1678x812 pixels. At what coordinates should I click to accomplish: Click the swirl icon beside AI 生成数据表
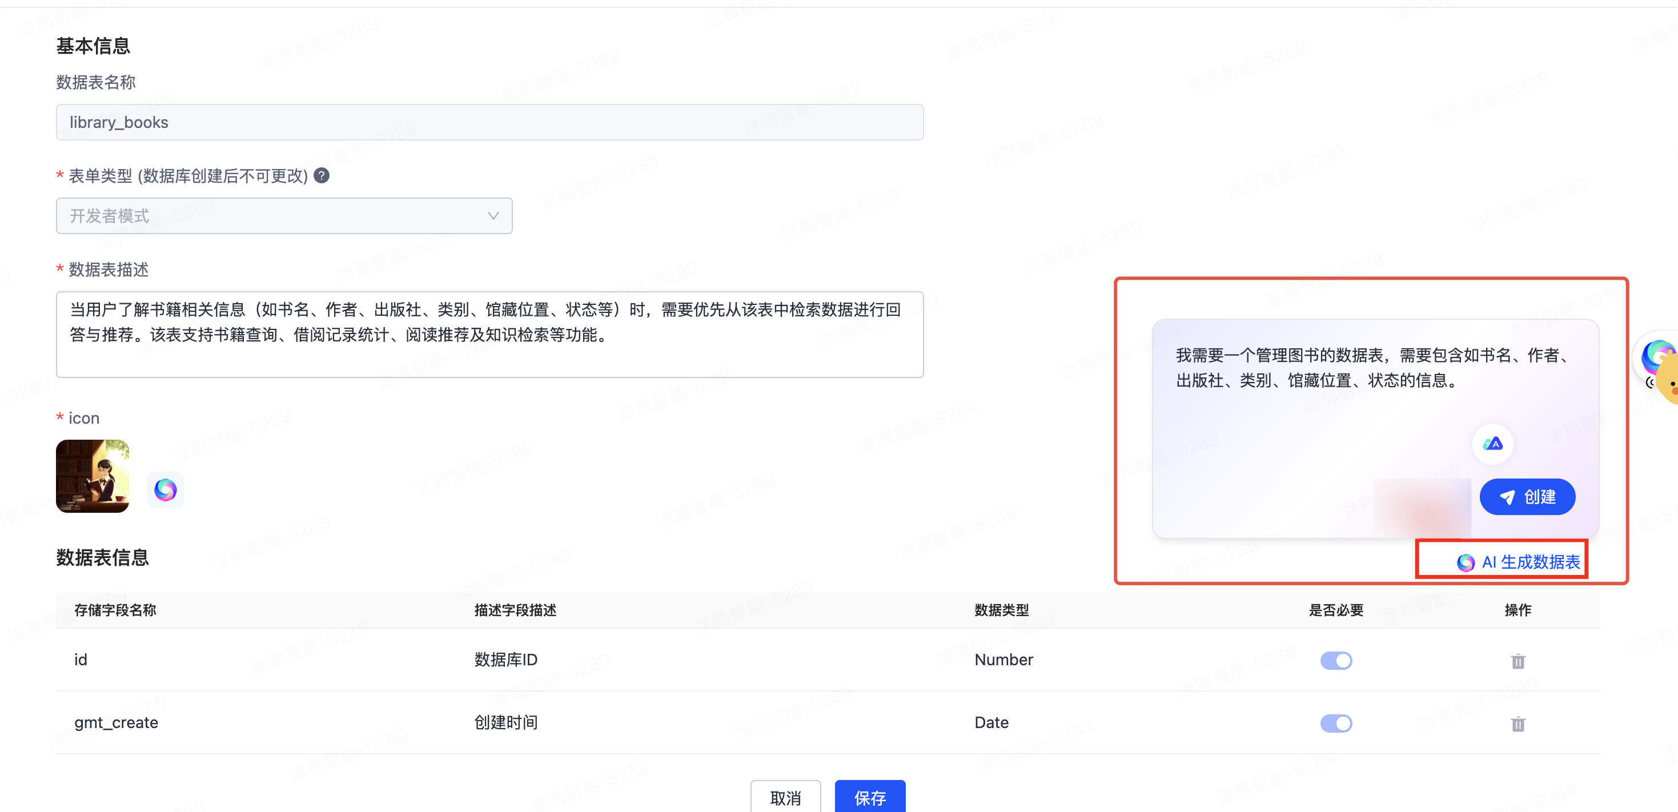[x=1466, y=562]
